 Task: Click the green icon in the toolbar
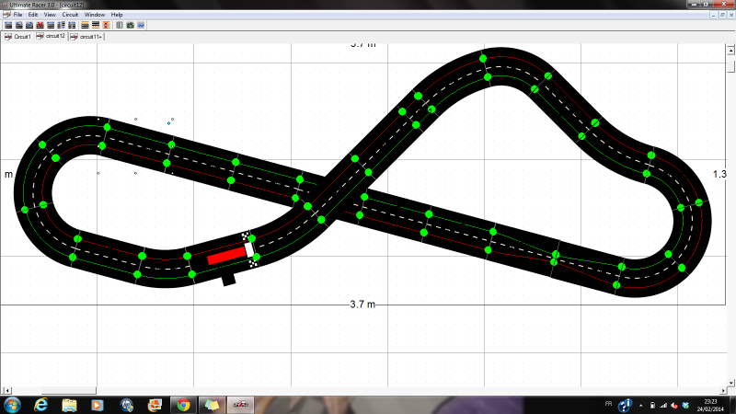coord(130,25)
